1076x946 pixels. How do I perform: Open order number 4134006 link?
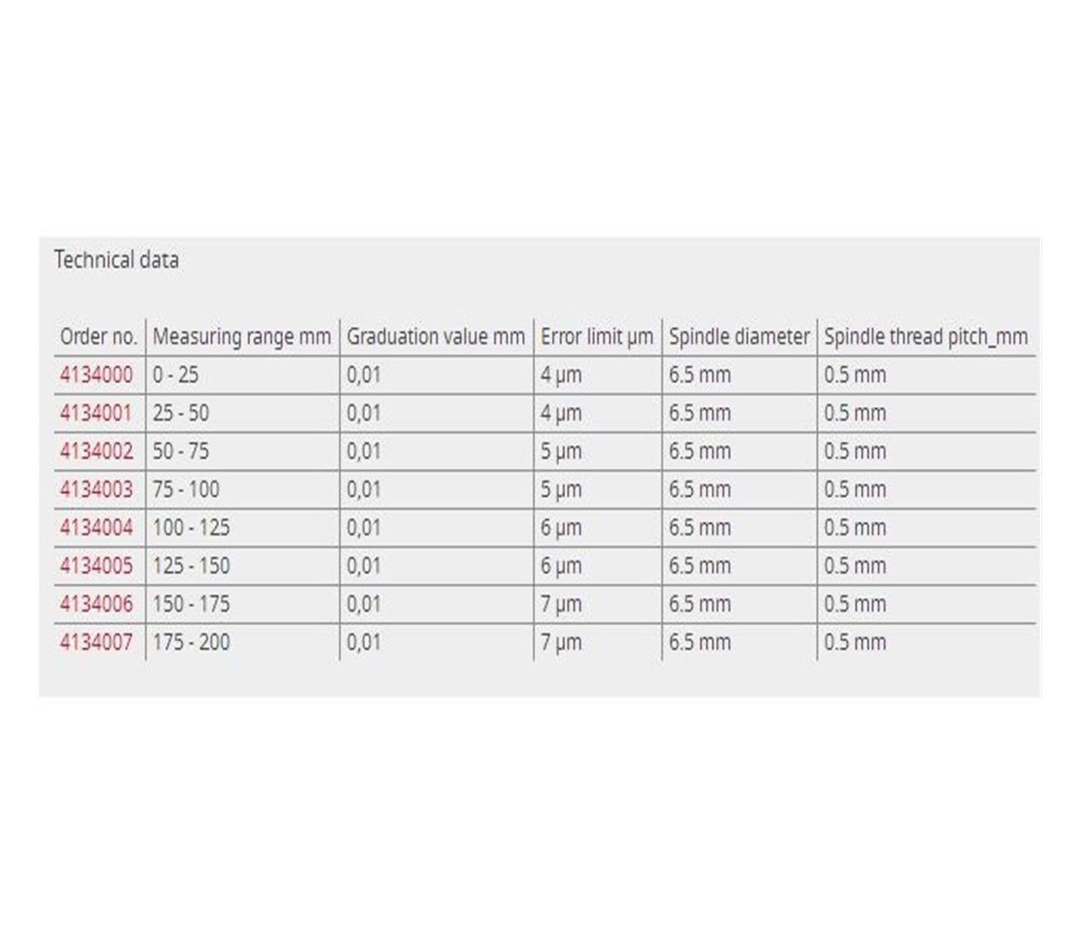click(x=96, y=604)
